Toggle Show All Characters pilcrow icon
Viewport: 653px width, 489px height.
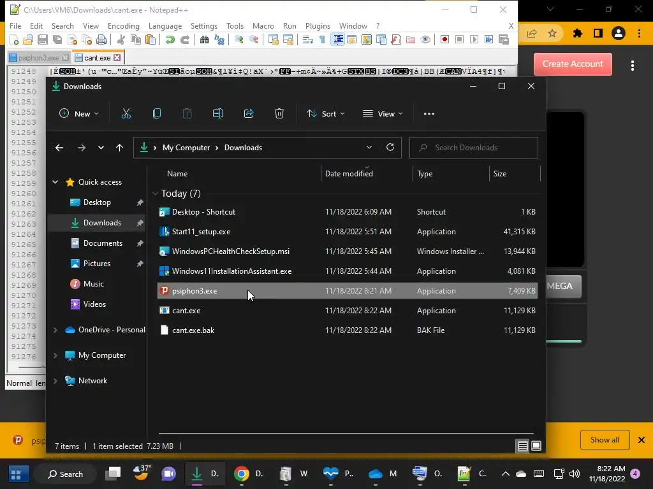point(322,39)
